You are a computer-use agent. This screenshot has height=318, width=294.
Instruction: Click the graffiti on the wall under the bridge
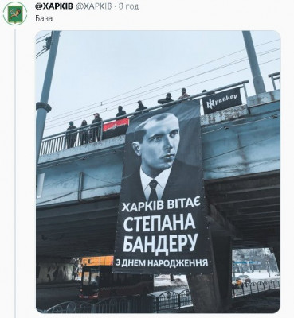click(55, 273)
